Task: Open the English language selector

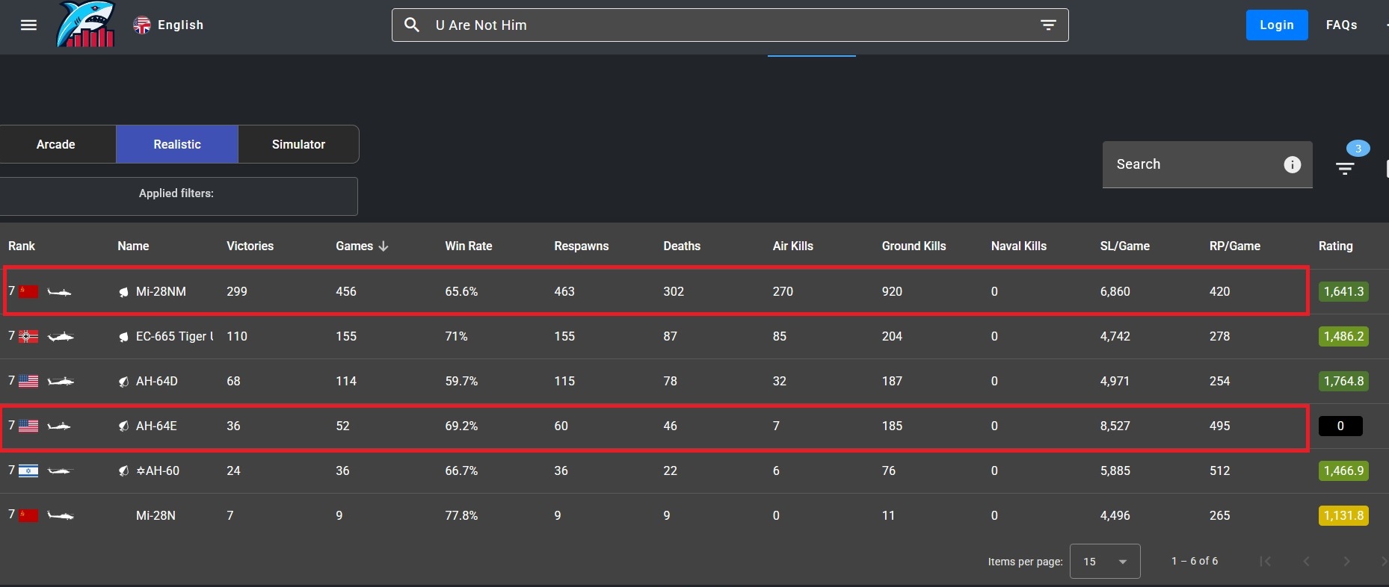Action: click(x=169, y=25)
